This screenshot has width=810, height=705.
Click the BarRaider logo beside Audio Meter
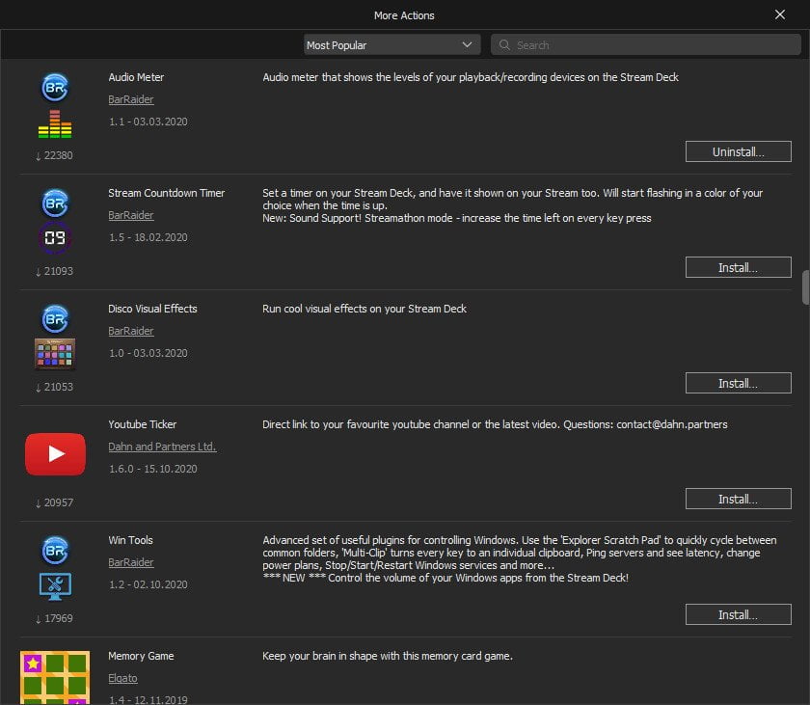[x=55, y=88]
